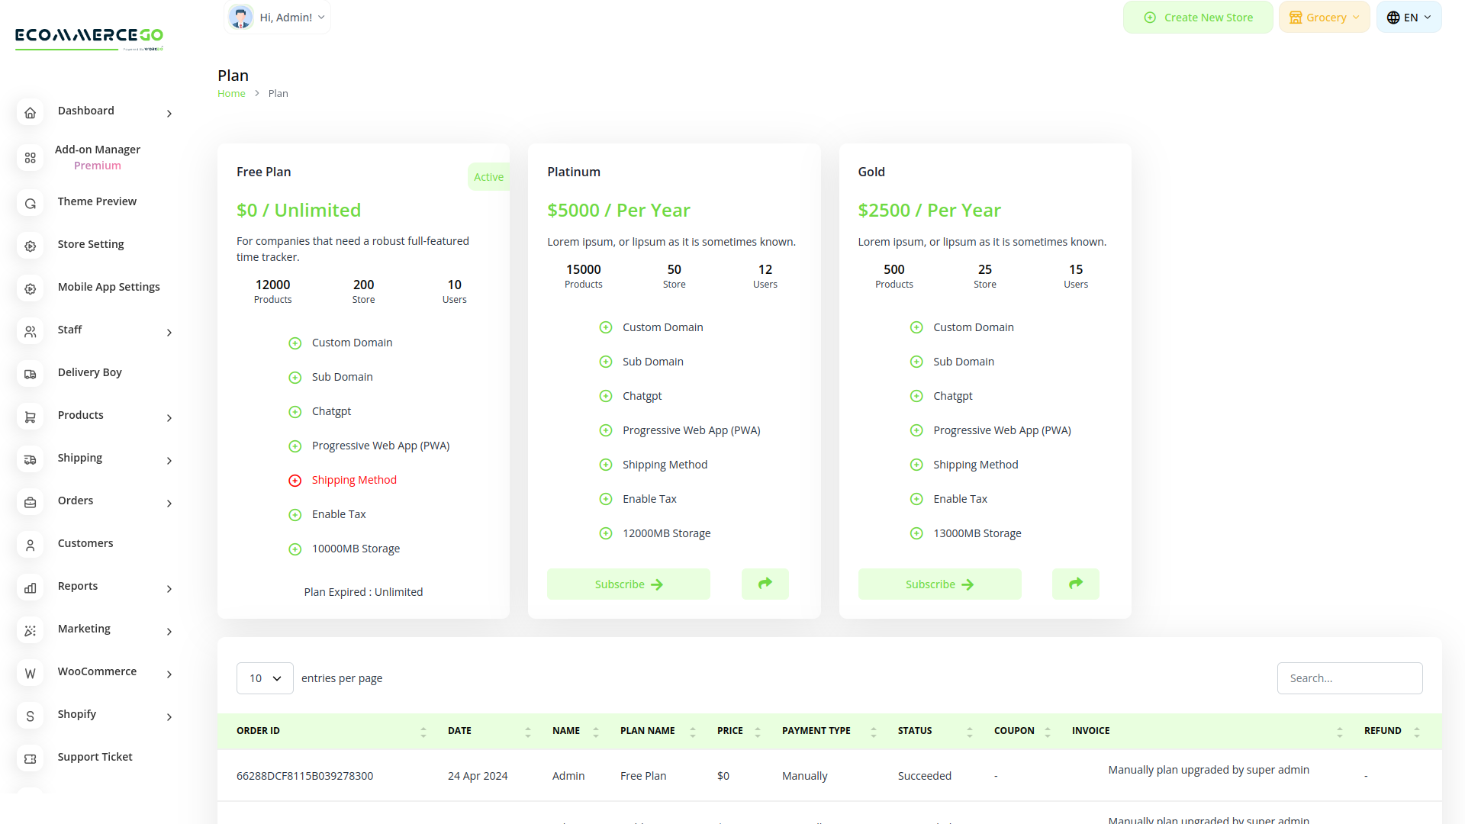This screenshot has height=824, width=1465.
Task: Click the Home breadcrumb link
Action: pos(231,93)
